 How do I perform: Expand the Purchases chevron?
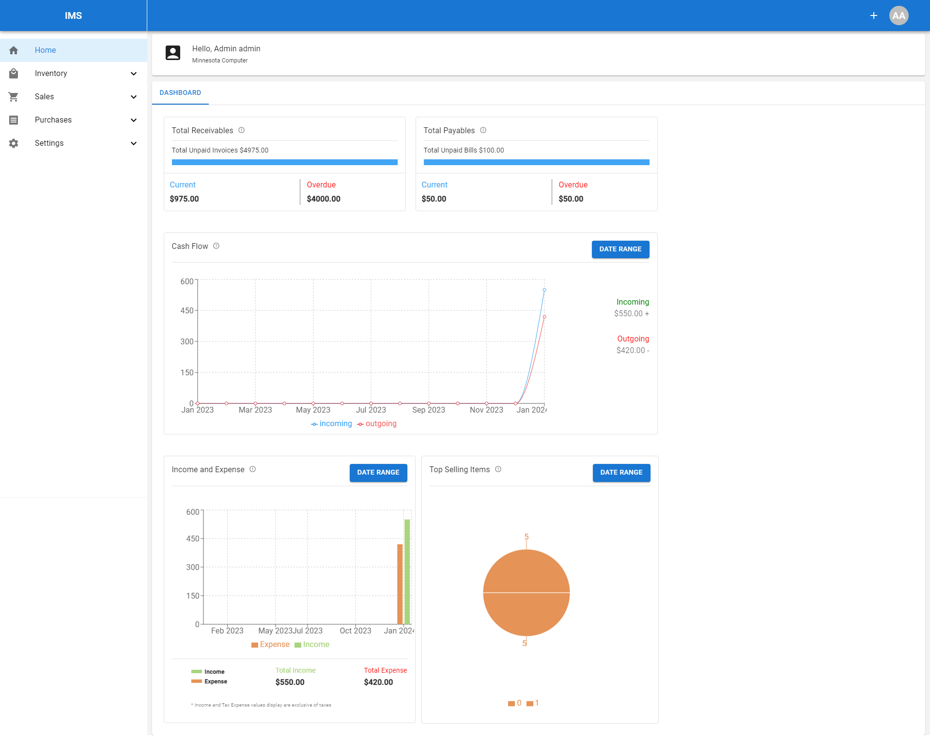pyautogui.click(x=134, y=120)
